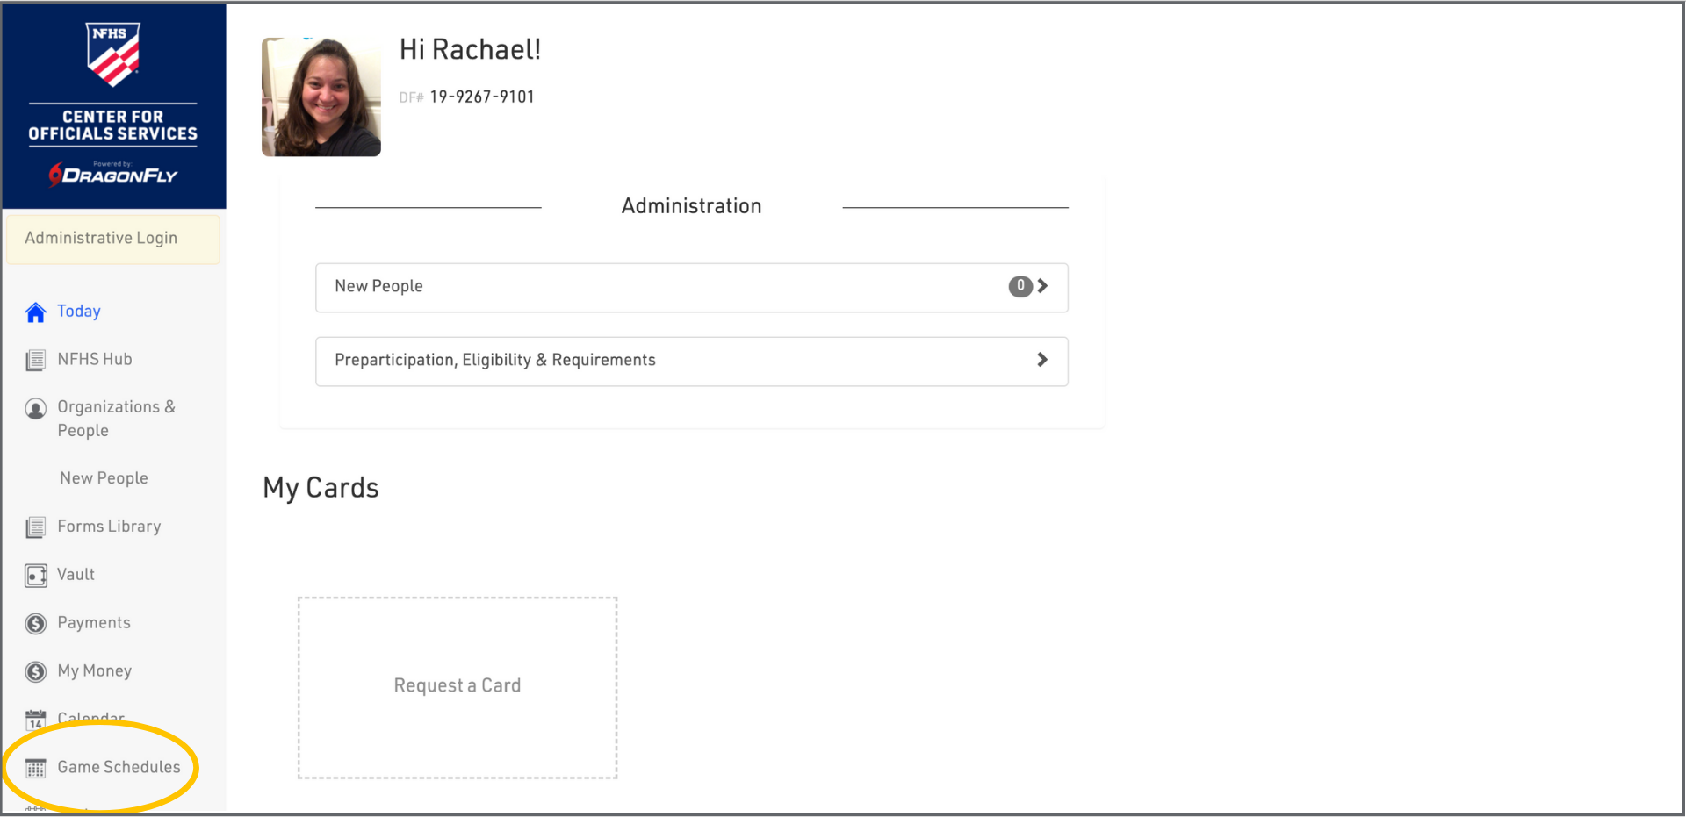Screen dimensions: 1686x817
Task: Click the NFHS Hub document icon
Action: (x=35, y=360)
